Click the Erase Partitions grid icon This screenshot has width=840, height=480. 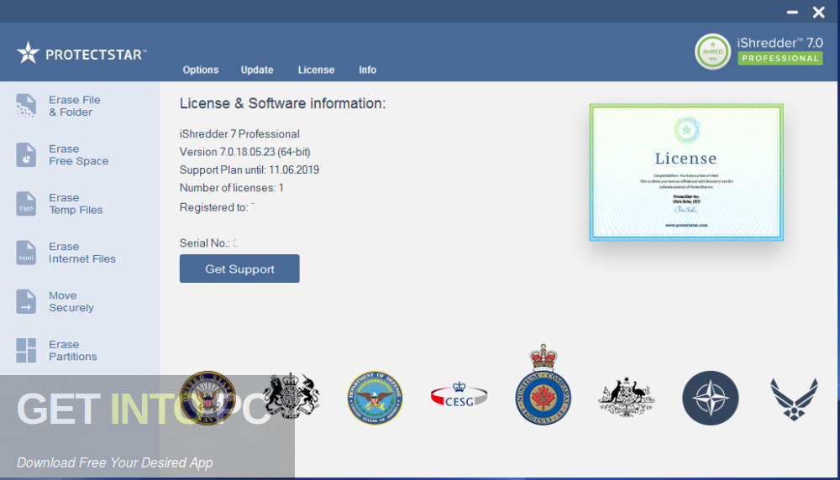26,351
